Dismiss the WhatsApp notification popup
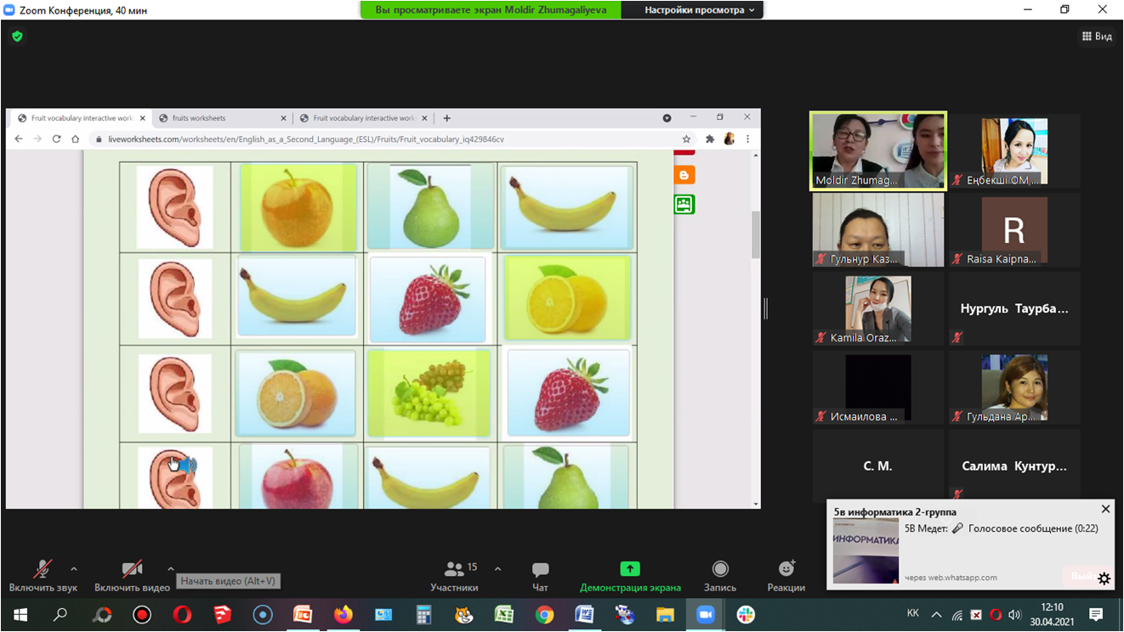Screen dimensions: 1124x632 [x=1105, y=509]
